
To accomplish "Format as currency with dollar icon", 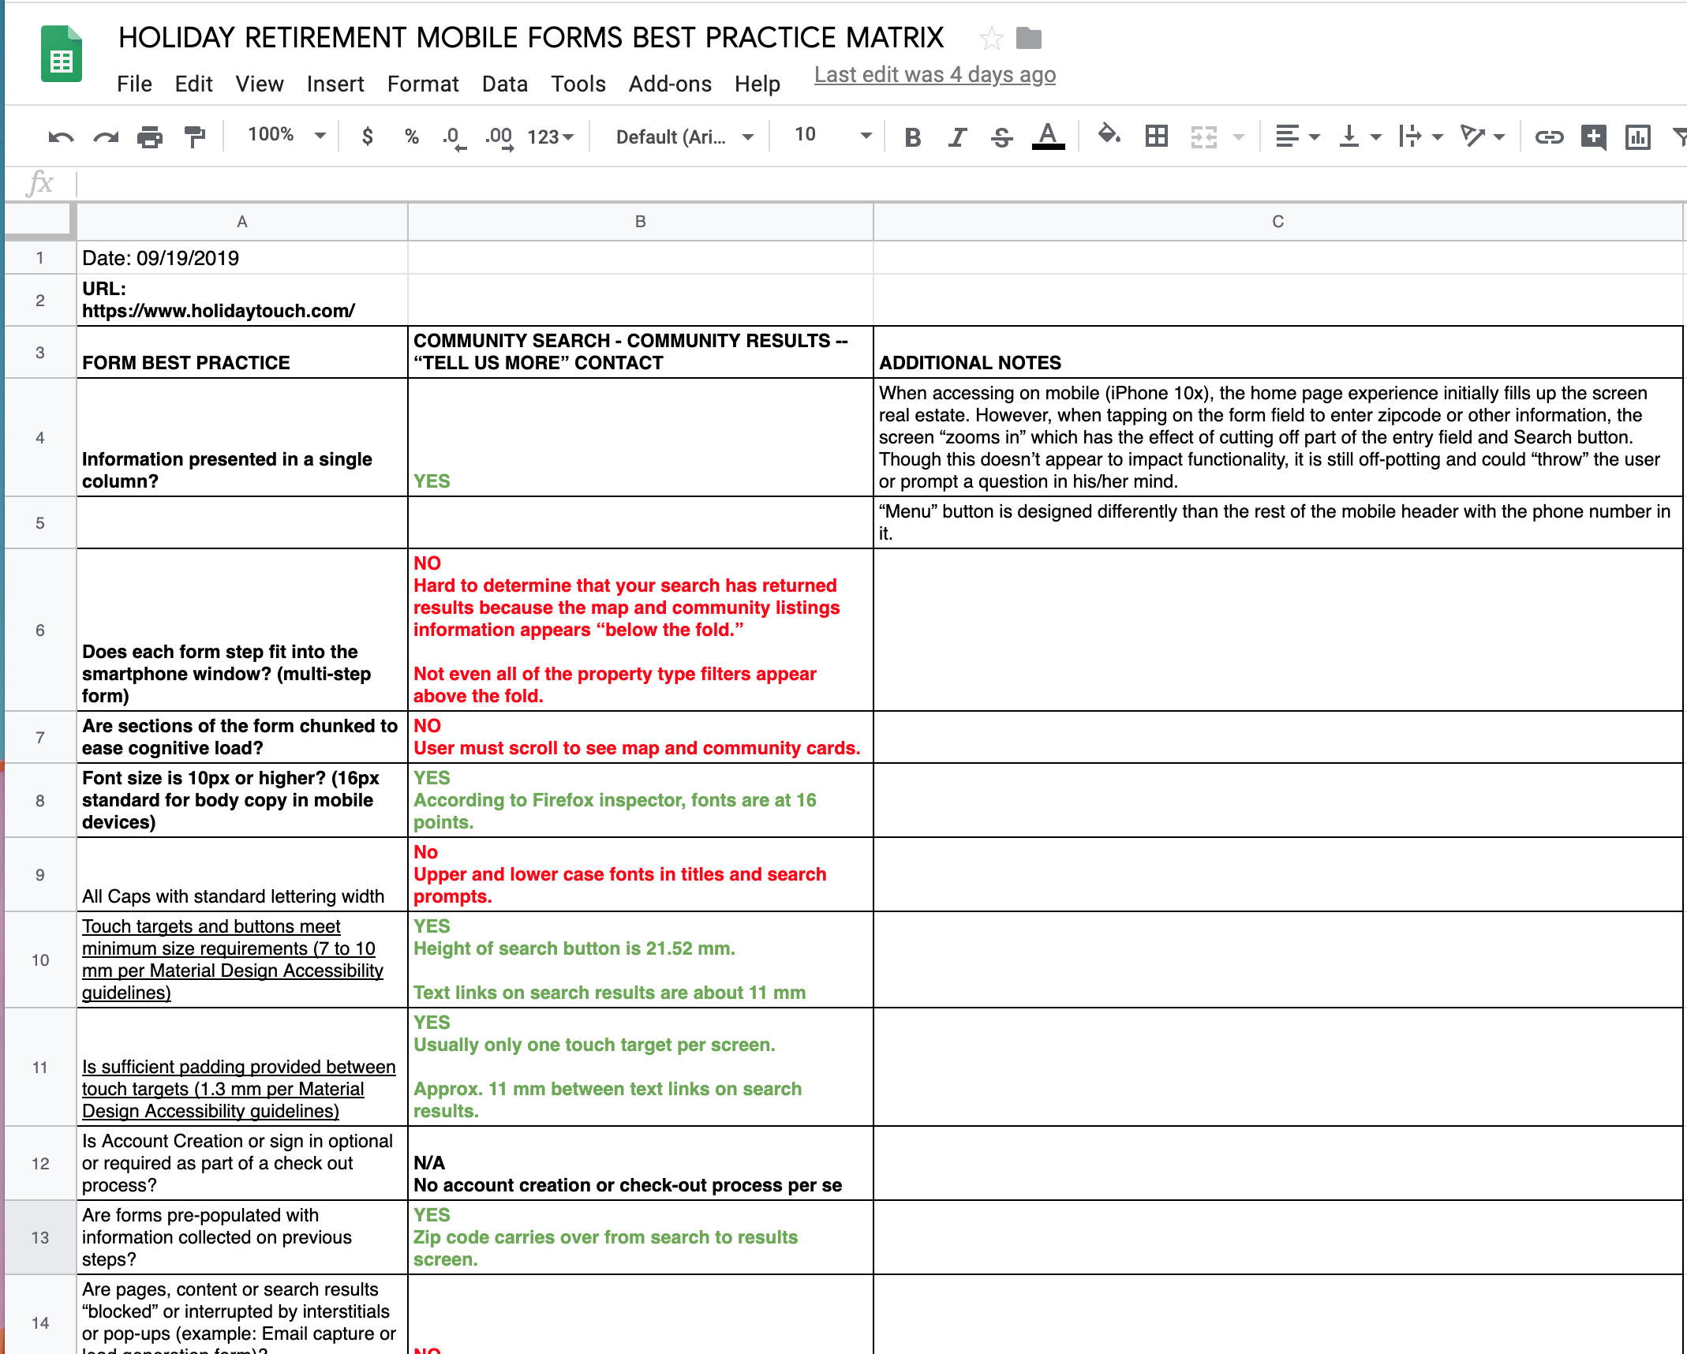I will coord(367,136).
